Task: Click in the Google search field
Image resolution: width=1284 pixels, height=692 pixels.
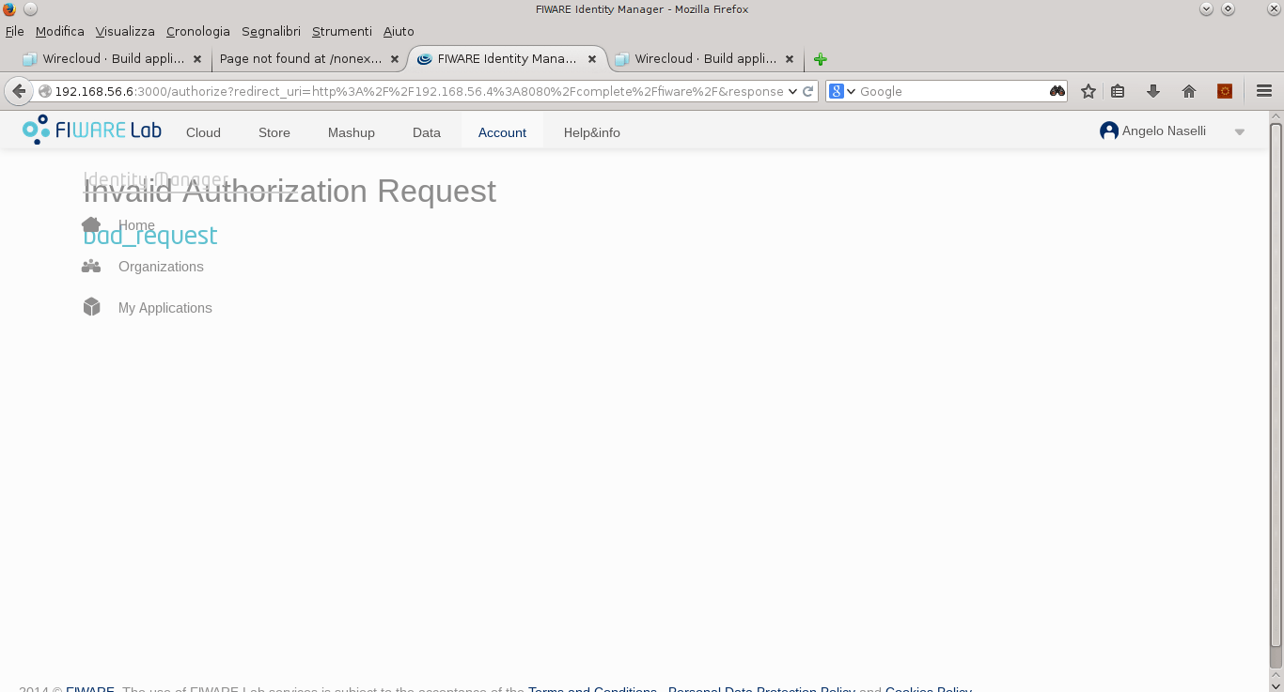Action: (952, 91)
